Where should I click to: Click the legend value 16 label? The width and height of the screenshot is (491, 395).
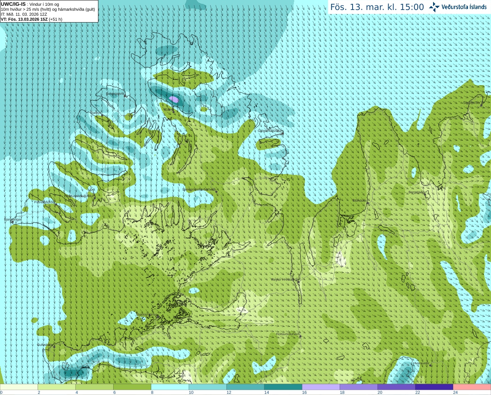coord(304,392)
